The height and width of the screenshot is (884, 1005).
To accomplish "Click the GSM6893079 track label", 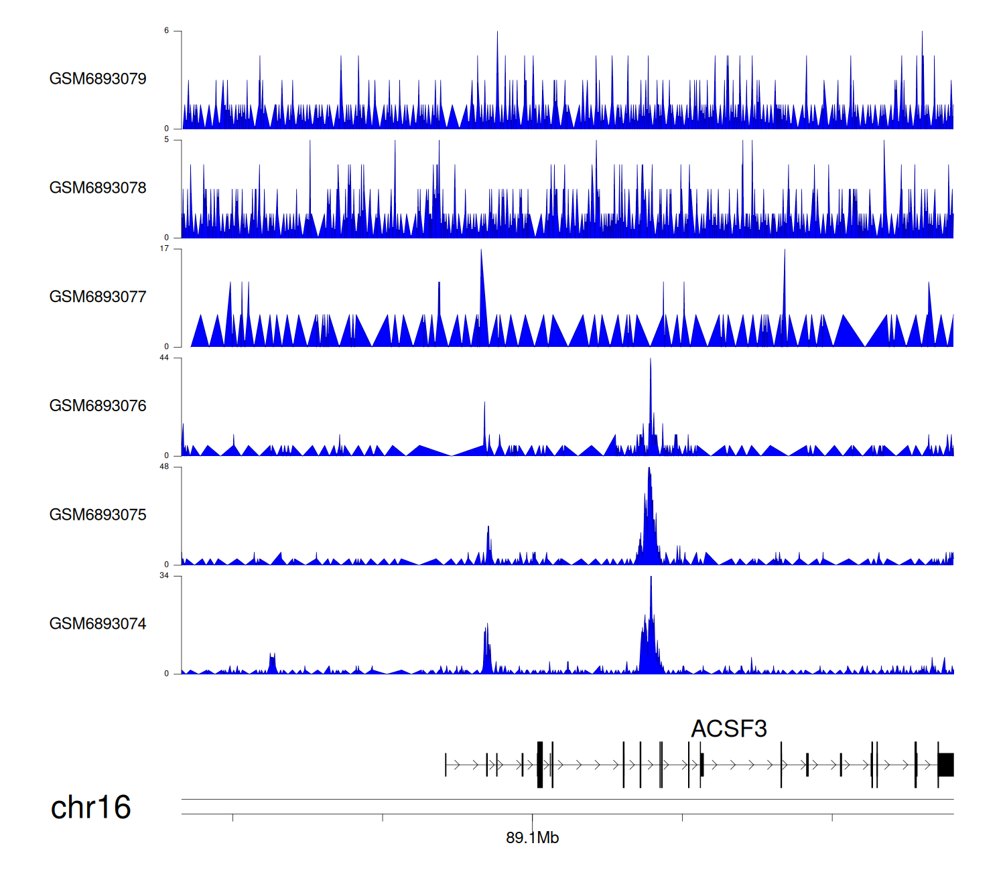I will point(98,79).
